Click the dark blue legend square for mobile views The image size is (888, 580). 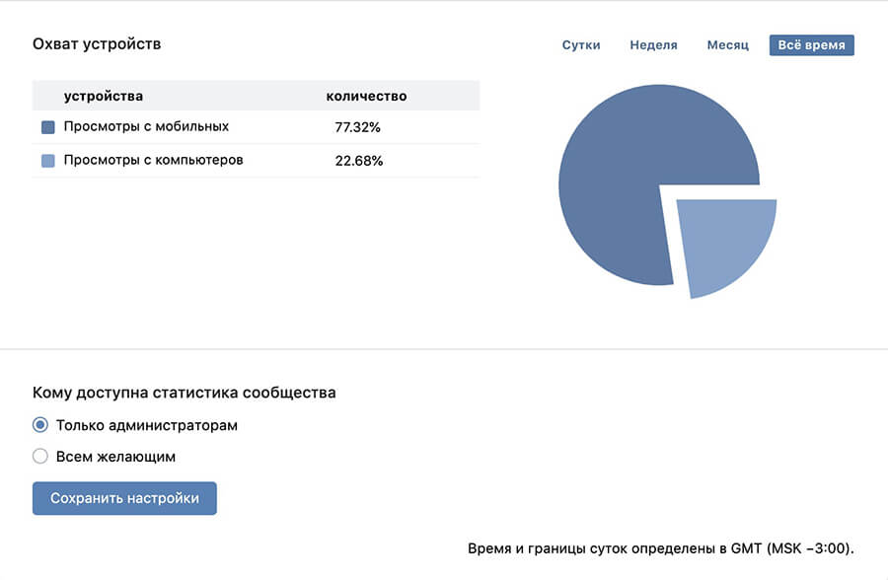46,126
